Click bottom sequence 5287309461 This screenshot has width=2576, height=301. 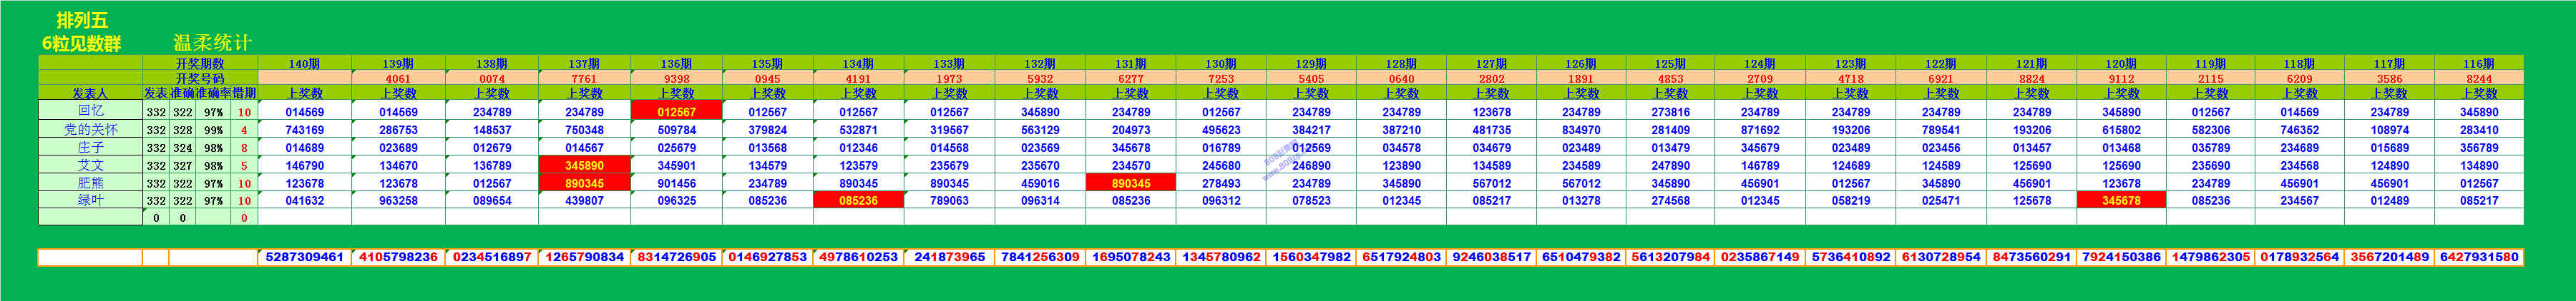304,257
